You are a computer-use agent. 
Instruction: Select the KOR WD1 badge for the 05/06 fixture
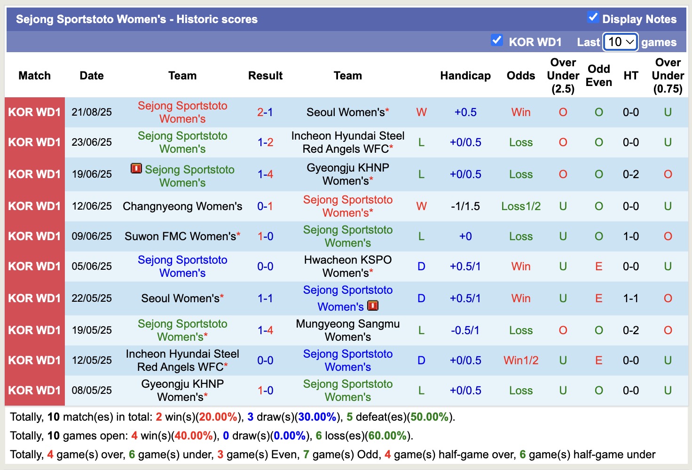click(34, 266)
